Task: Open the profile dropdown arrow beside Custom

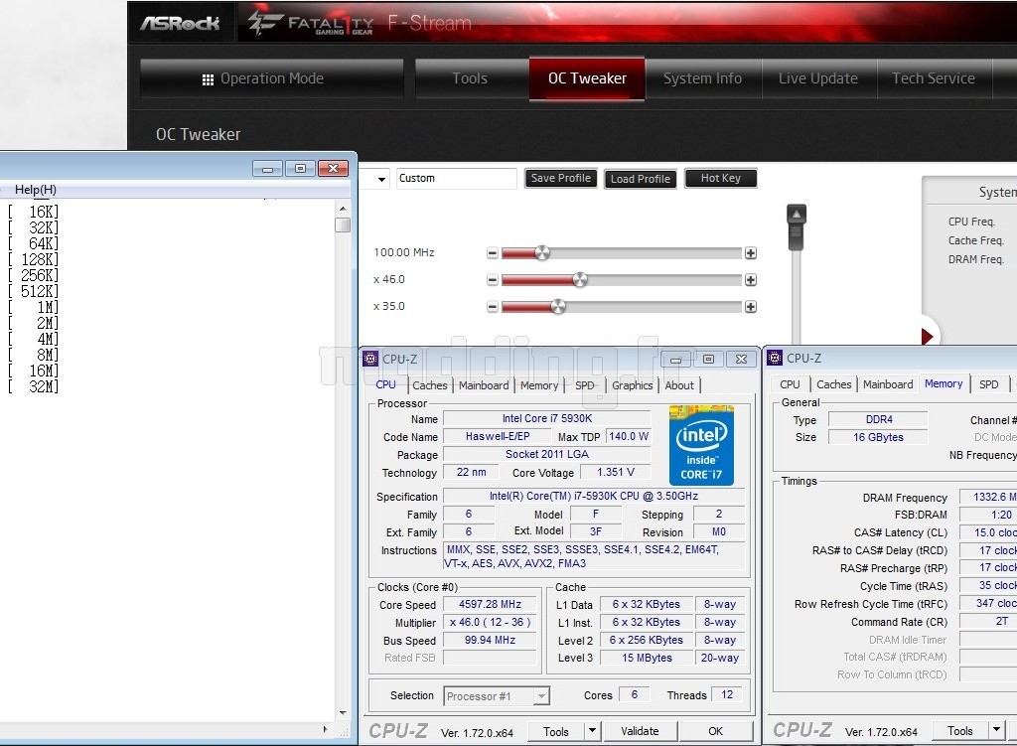Action: 381,179
